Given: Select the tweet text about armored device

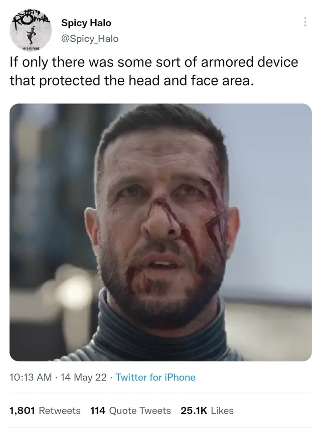Looking at the screenshot, I should click(x=154, y=71).
